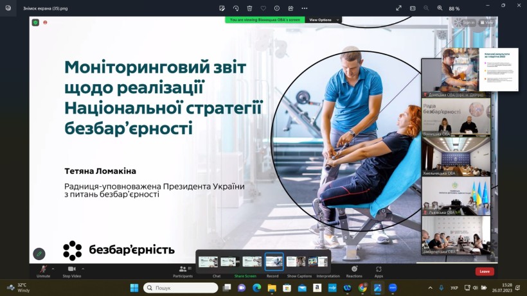The height and width of the screenshot is (296, 527).
Task: Select the highlighted fourth filmstrip thumbnail
Action: [274, 261]
